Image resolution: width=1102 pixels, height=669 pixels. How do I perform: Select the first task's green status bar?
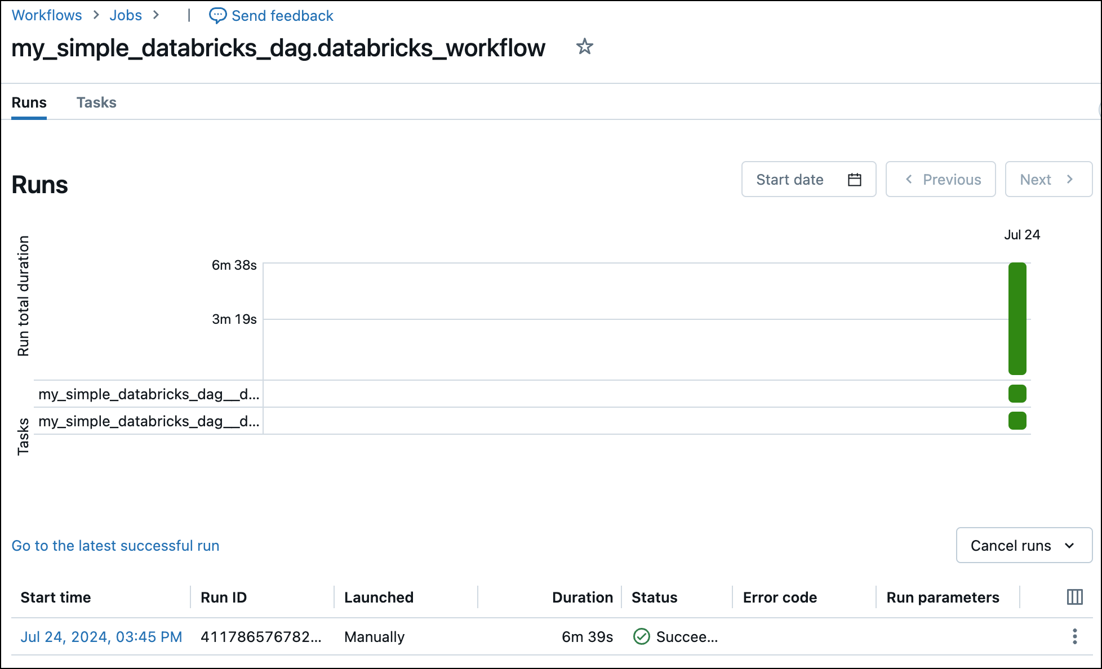point(1017,394)
